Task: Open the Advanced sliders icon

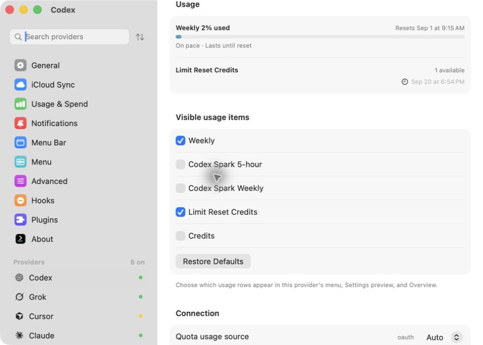Action: [21, 182]
